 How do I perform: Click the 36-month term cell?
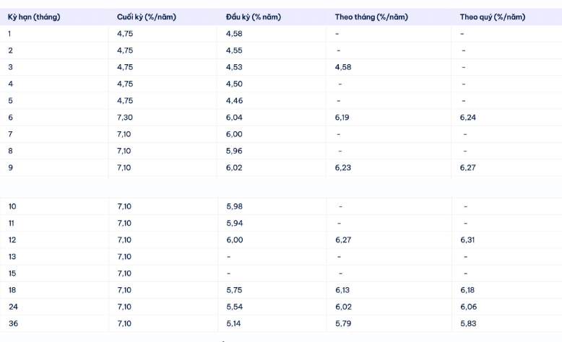pos(13,323)
